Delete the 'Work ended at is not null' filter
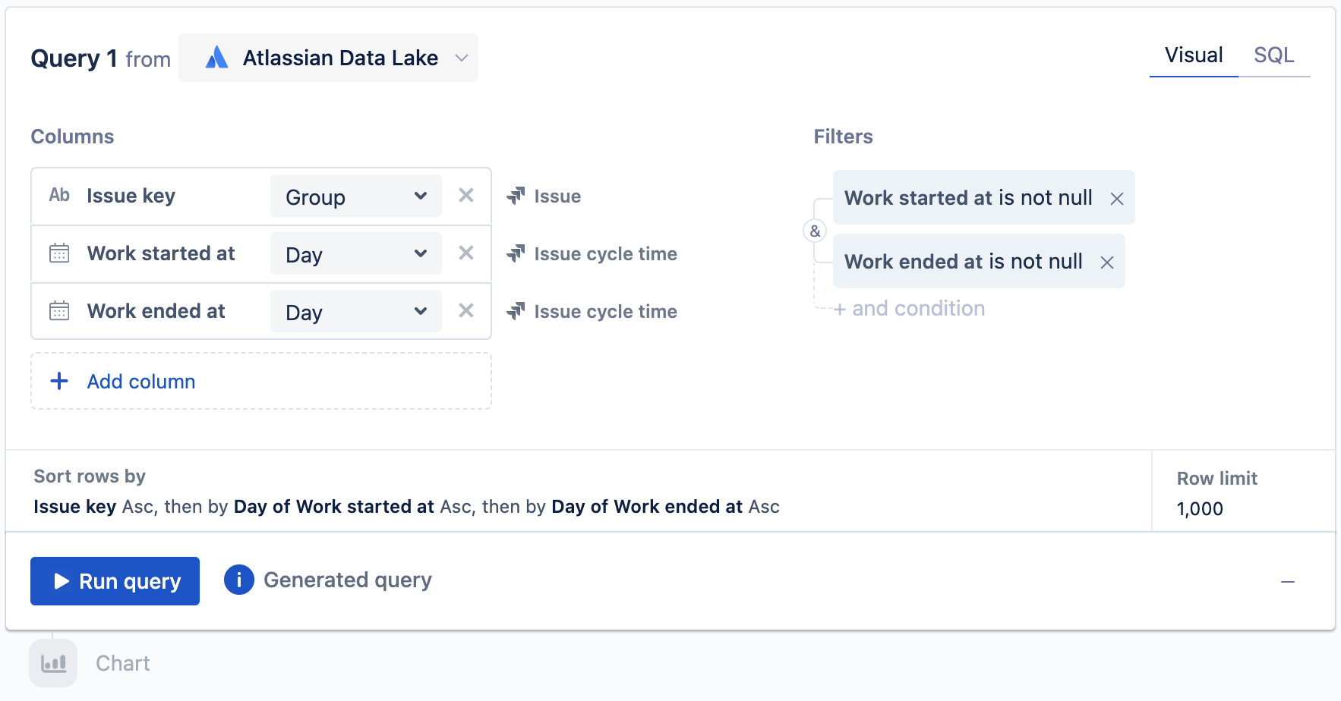This screenshot has height=701, width=1341. click(1107, 262)
